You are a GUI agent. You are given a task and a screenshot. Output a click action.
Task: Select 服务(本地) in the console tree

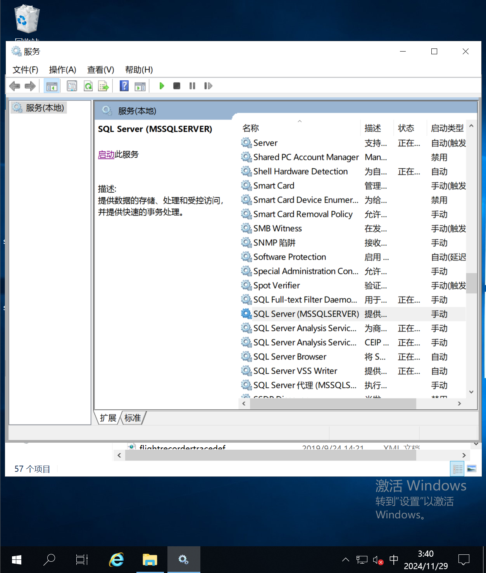39,108
